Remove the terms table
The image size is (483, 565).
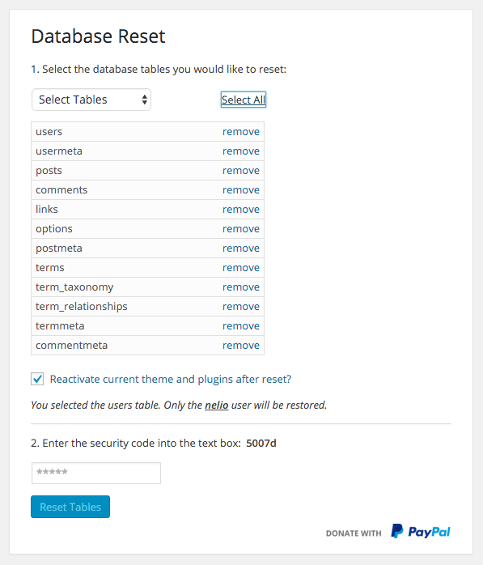(x=240, y=268)
